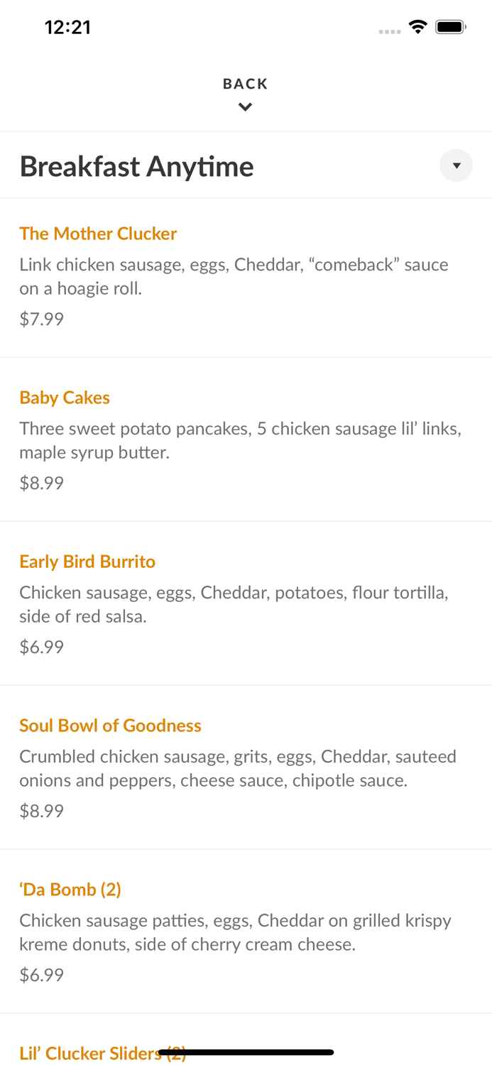Tap the cellular signal dots icon
The image size is (492, 1065).
(390, 31)
